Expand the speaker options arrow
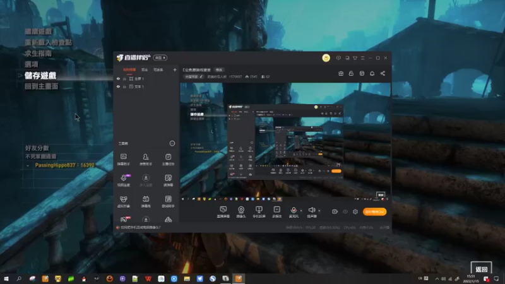The width and height of the screenshot is (505, 284). 319,211
